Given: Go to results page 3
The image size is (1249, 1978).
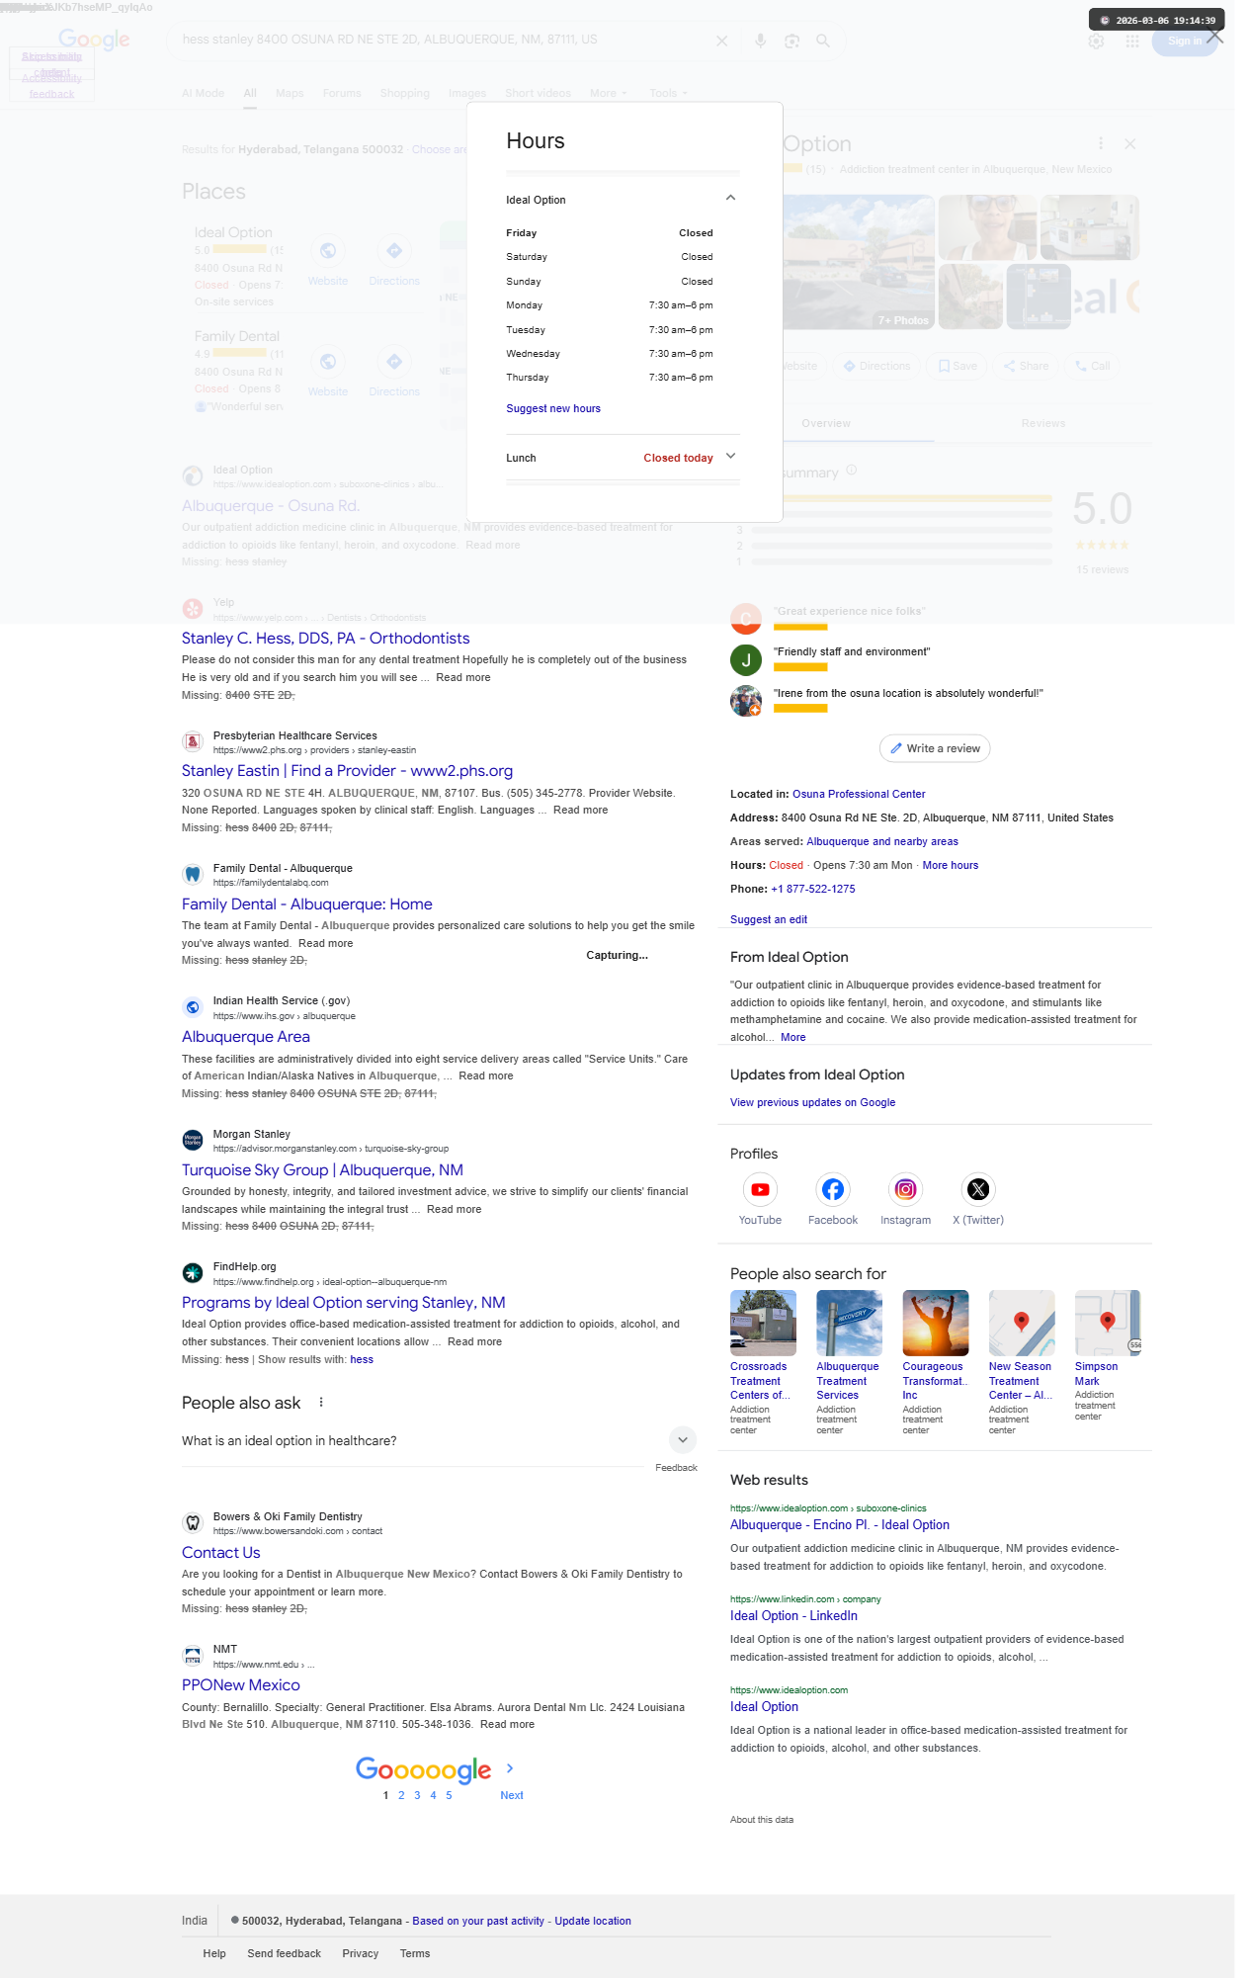Looking at the screenshot, I should tap(417, 1795).
